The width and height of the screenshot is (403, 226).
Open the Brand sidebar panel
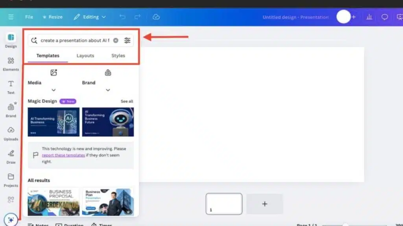(x=11, y=110)
